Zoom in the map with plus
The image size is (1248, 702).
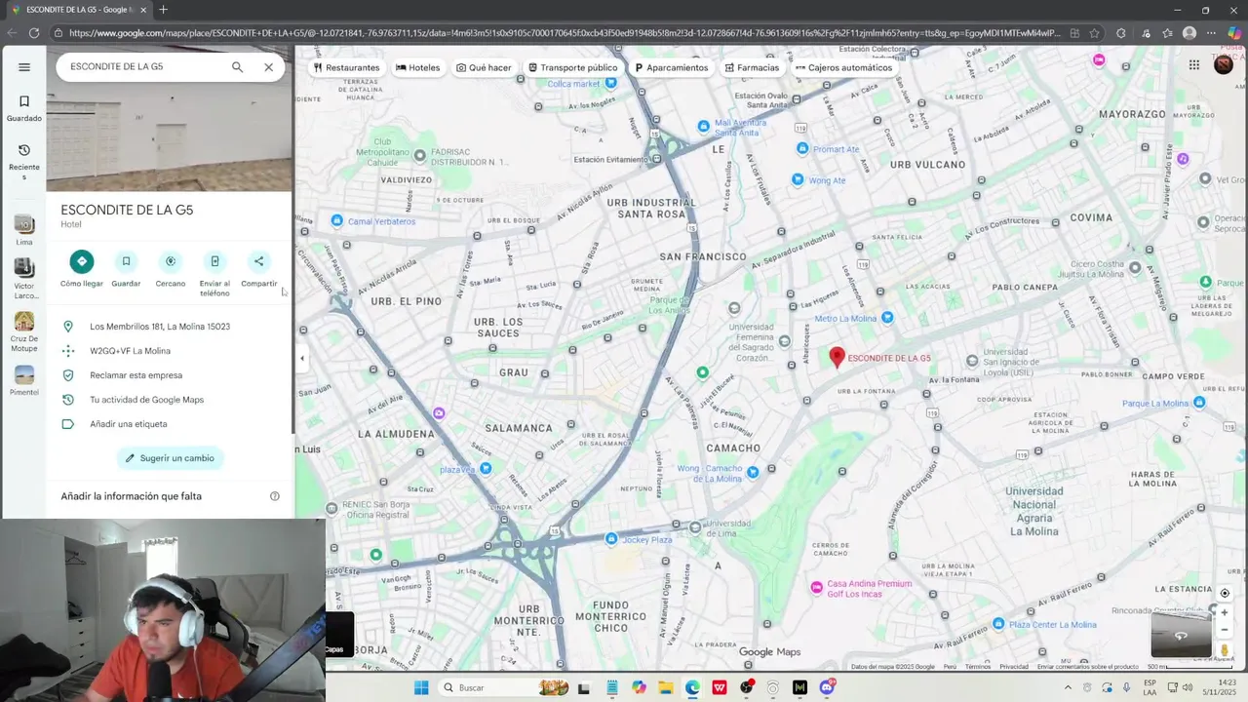1225,612
